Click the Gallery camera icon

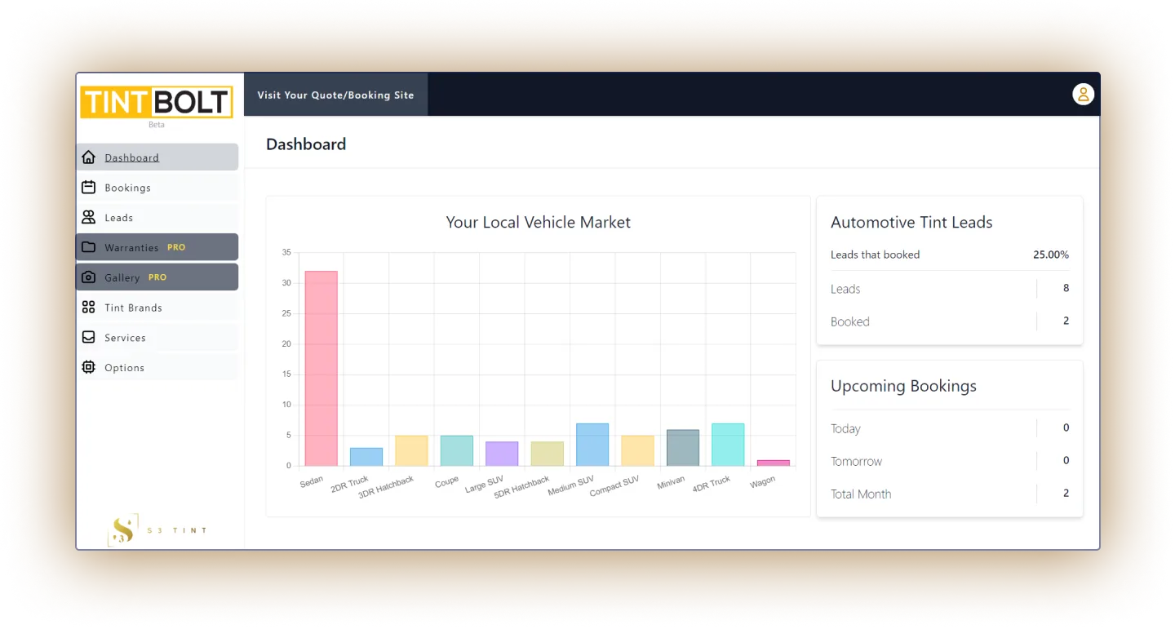tap(88, 277)
